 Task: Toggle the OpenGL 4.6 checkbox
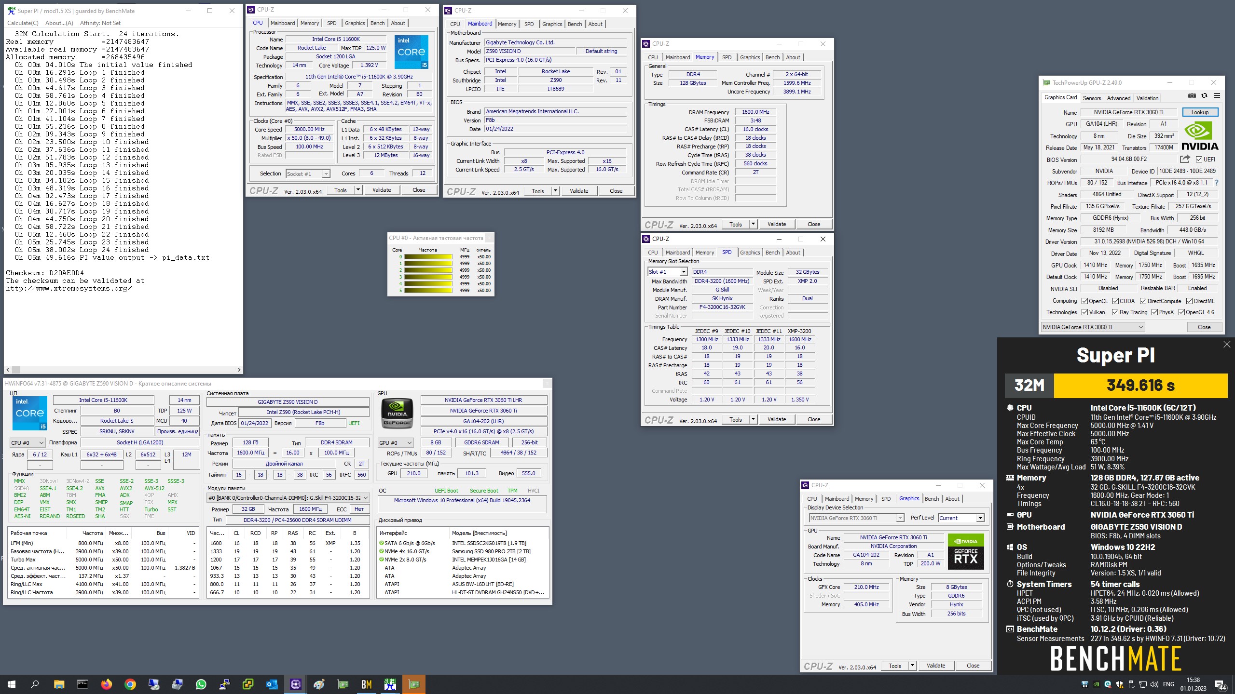(1181, 312)
